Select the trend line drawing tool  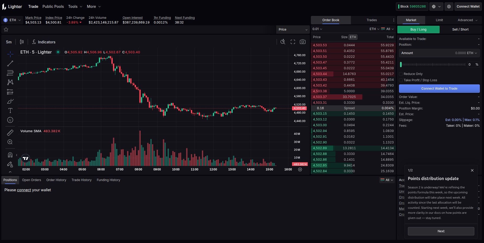10,63
